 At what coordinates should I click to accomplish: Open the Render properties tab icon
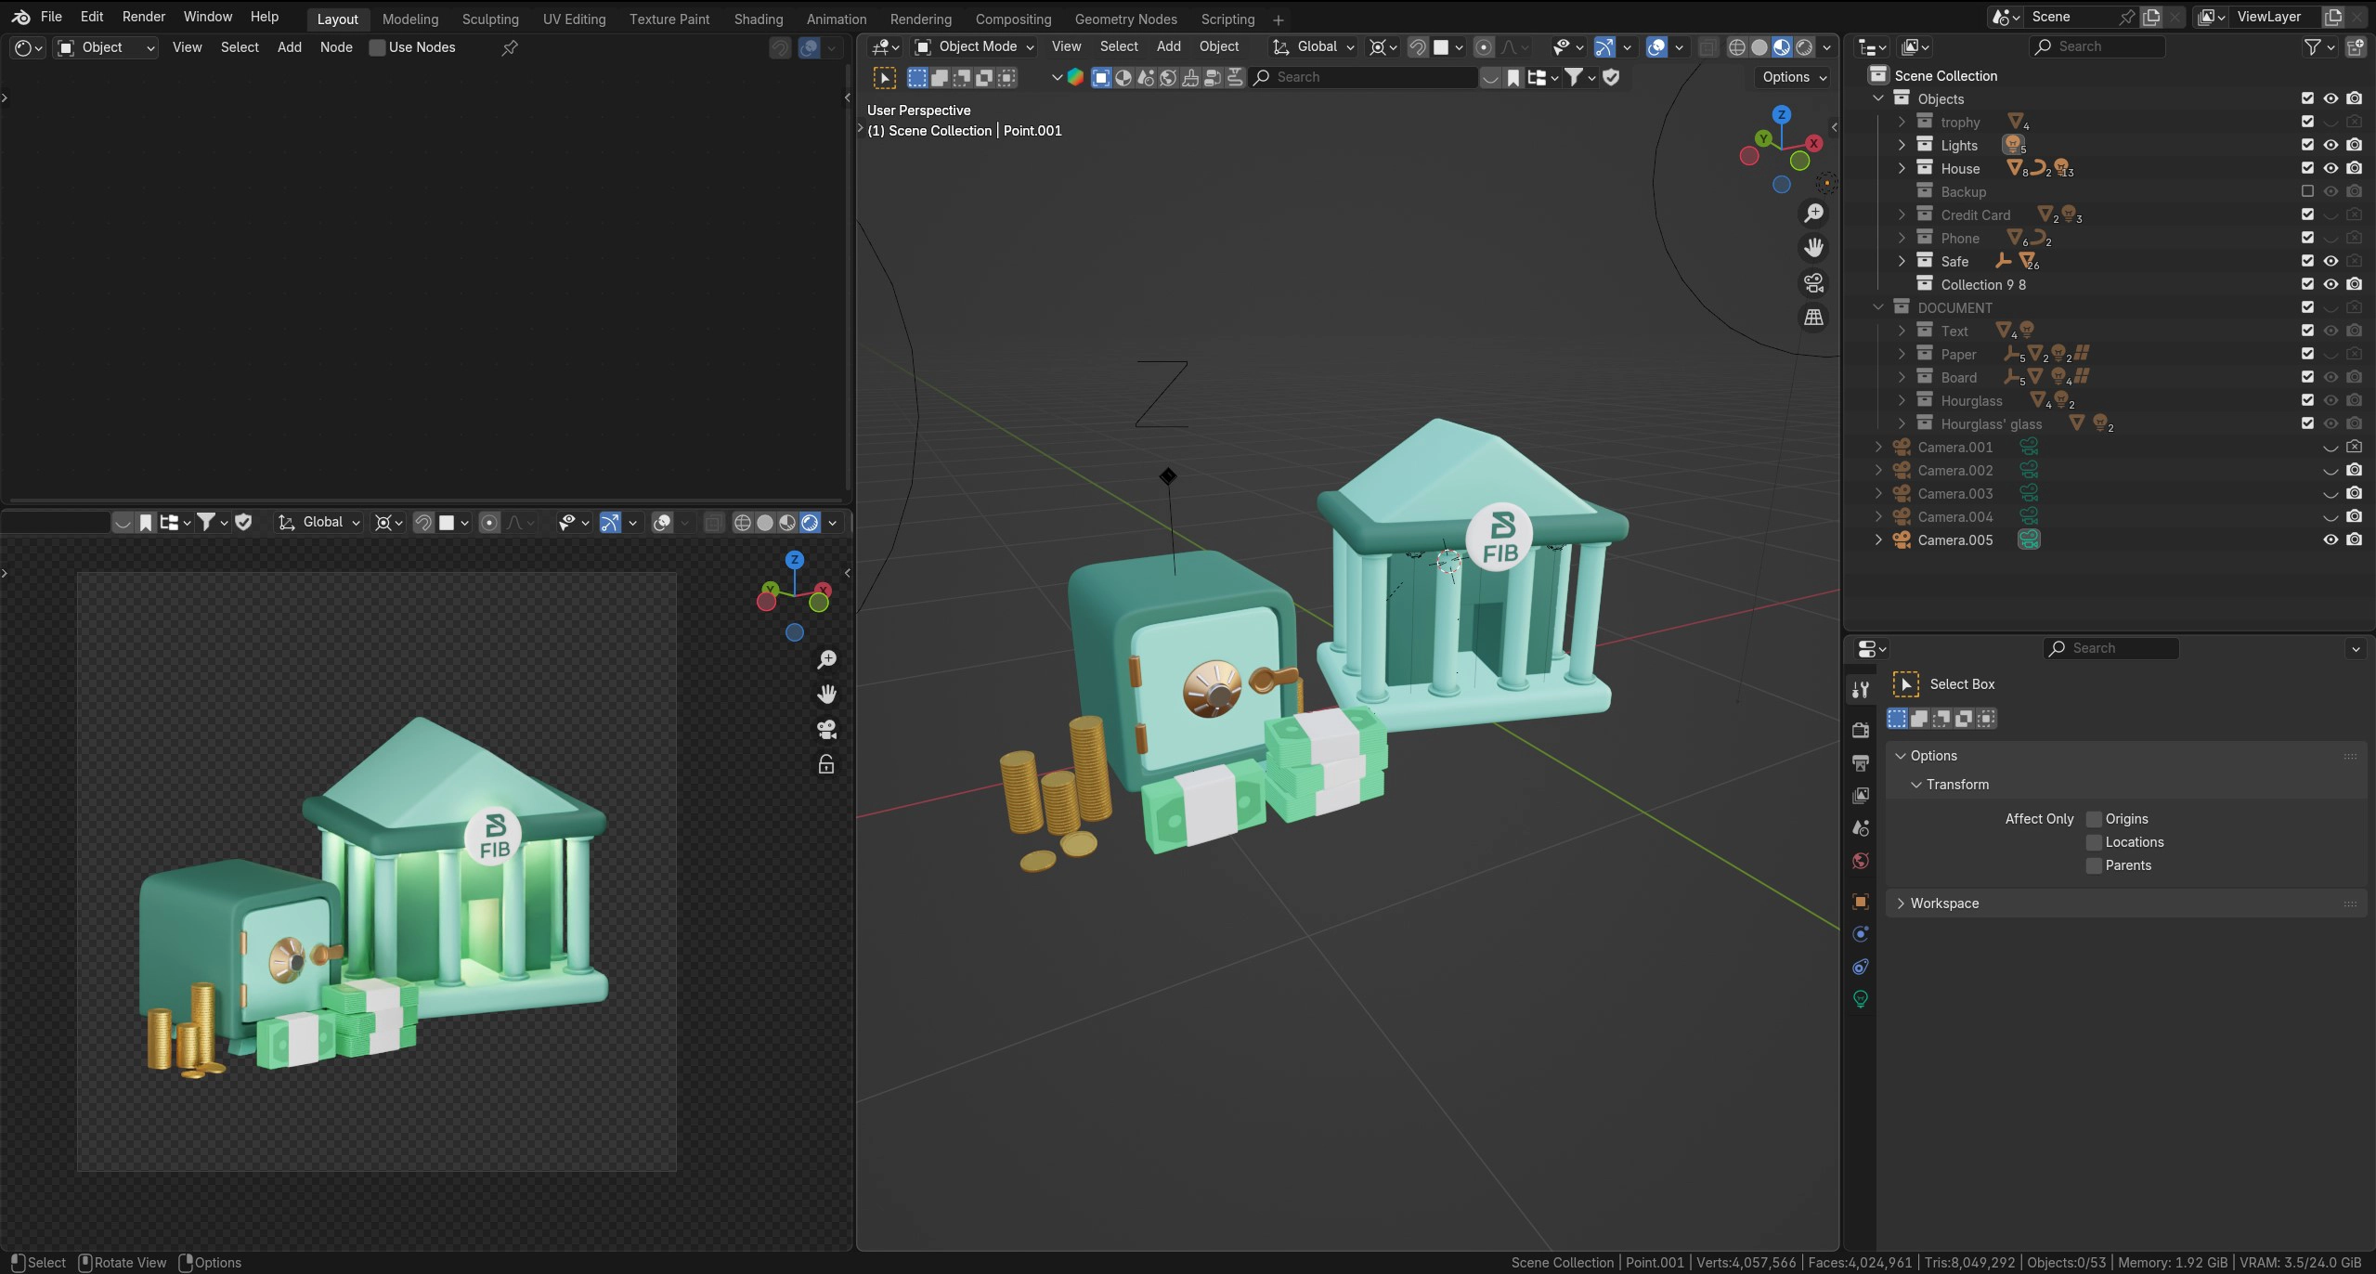coord(1861,730)
